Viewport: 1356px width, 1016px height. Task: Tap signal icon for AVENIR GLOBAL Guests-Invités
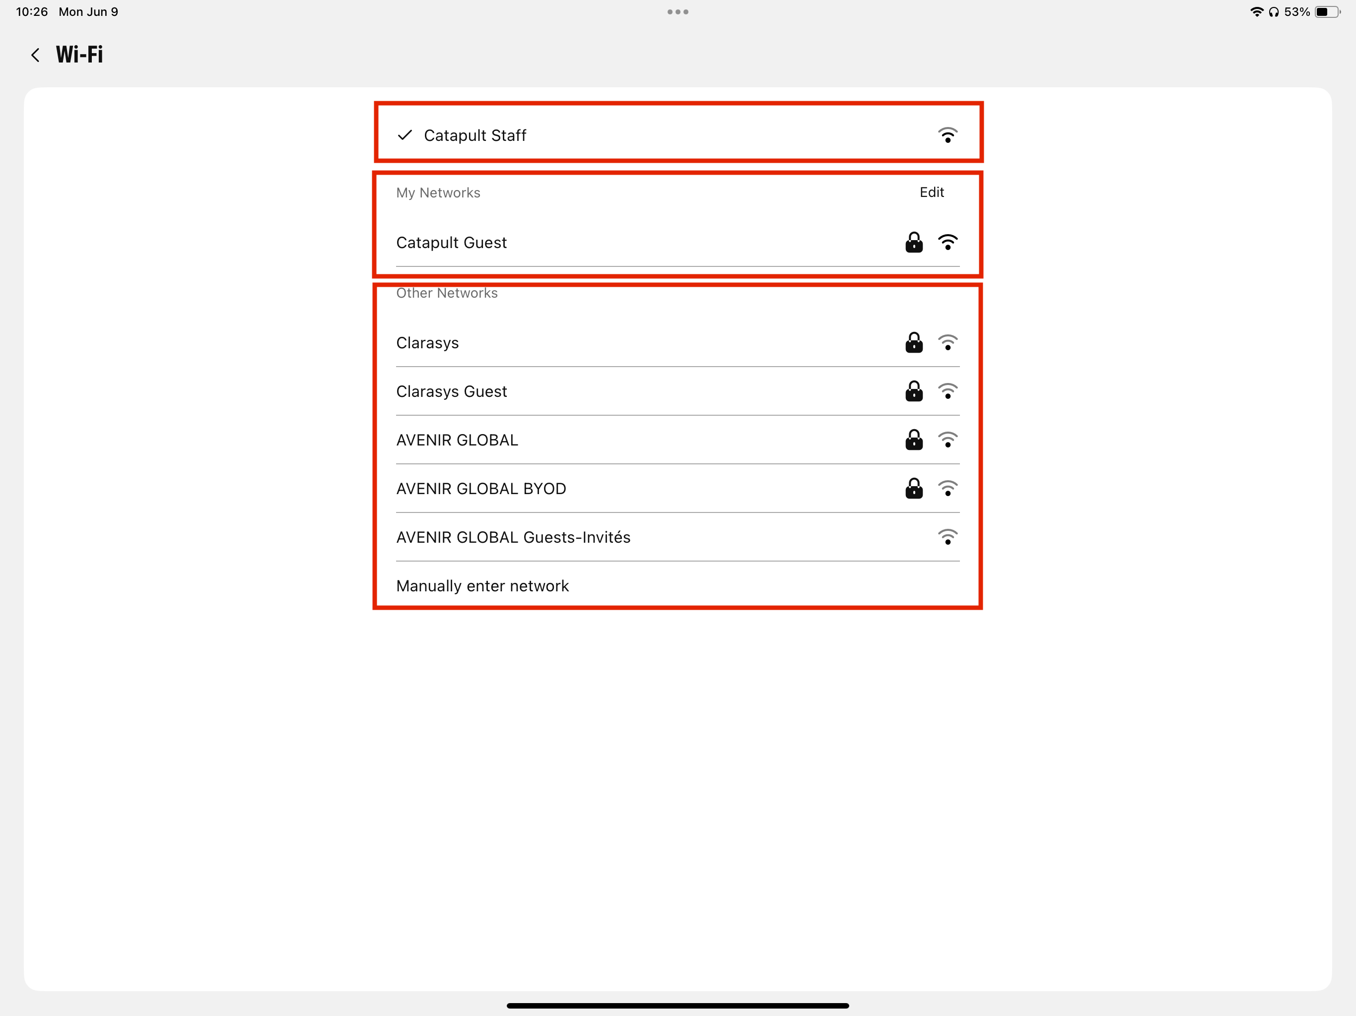[x=948, y=537]
